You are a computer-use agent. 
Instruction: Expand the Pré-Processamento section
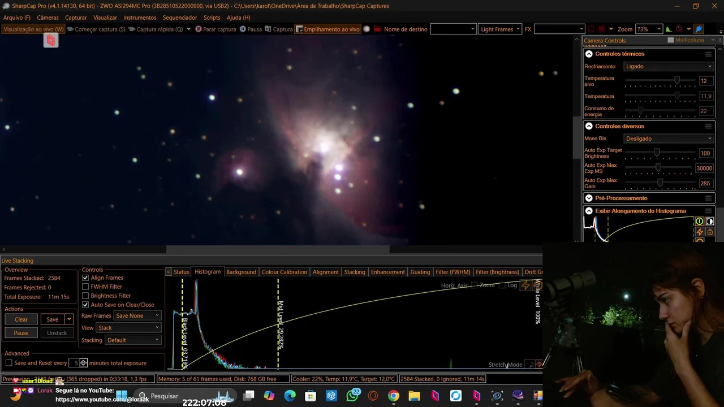point(589,198)
